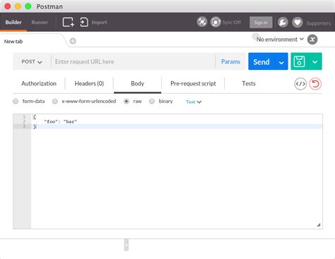The width and height of the screenshot is (335, 259).
Task: Add a new tab with plus icon
Action: coord(73,41)
